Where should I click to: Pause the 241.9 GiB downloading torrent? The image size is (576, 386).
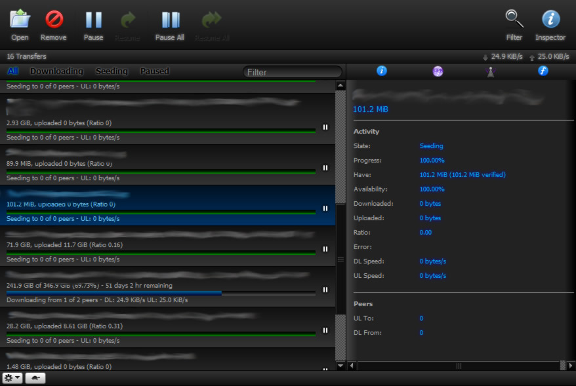[x=325, y=290]
